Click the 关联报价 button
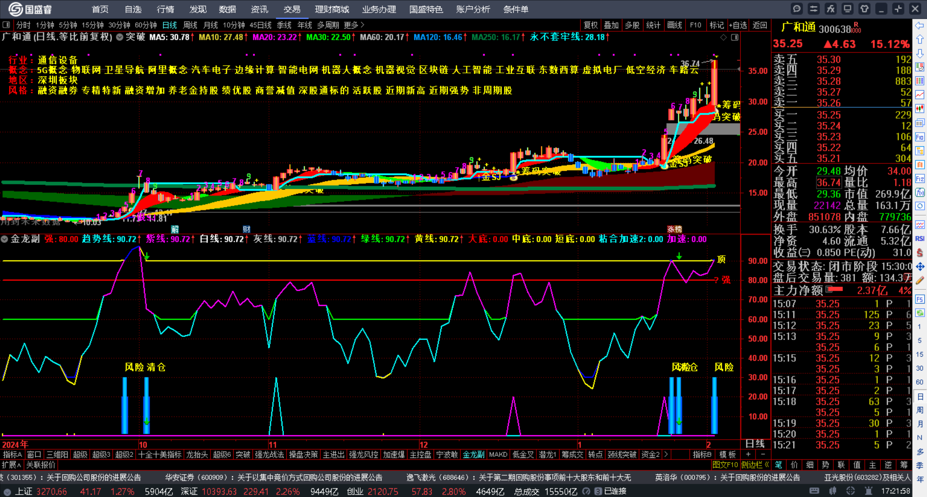The image size is (927, 497). 41,465
